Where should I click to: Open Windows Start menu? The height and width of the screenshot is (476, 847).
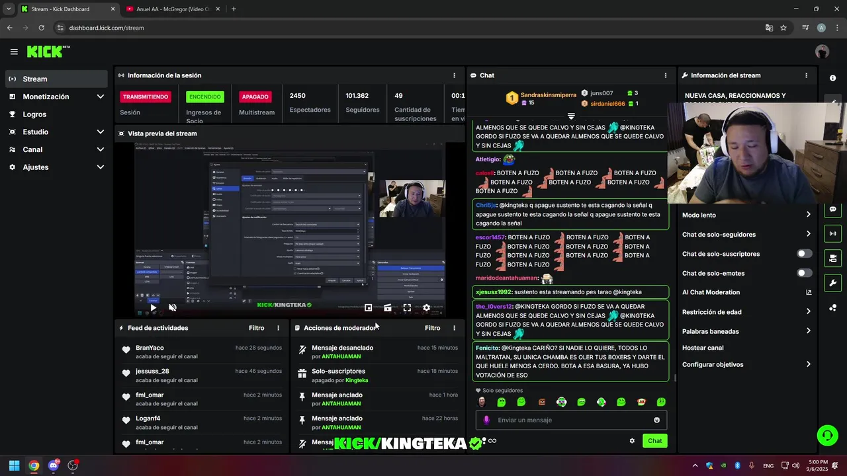pos(14,465)
